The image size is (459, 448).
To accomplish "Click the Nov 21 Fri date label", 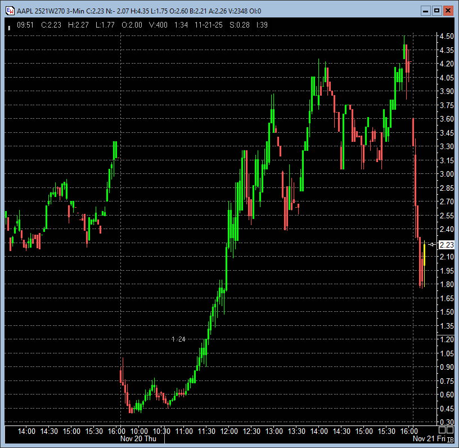I will click(x=429, y=438).
